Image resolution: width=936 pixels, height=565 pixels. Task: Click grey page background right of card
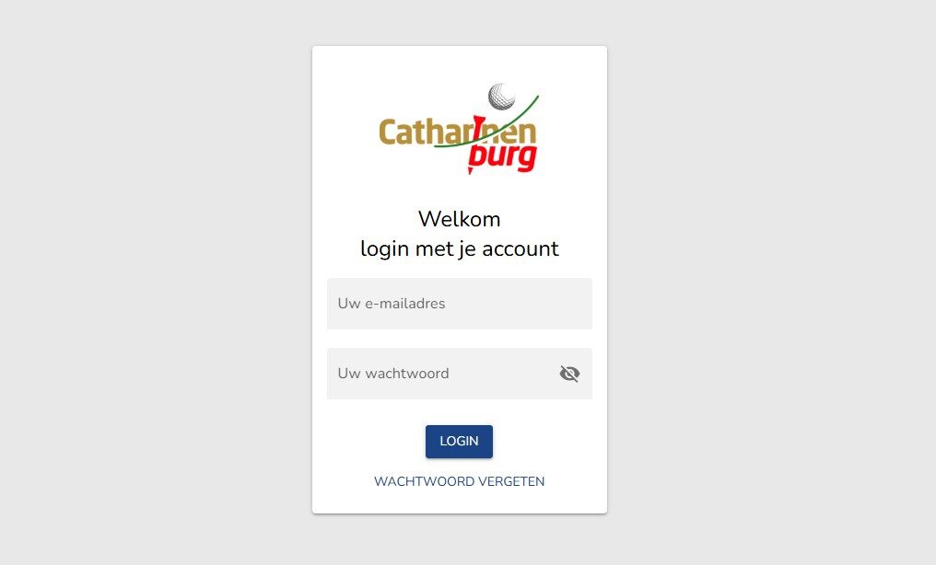coord(770,280)
